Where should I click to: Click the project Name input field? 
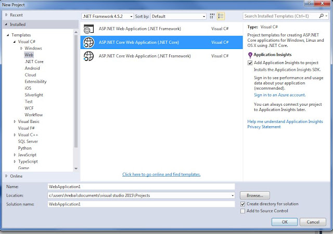point(141,187)
